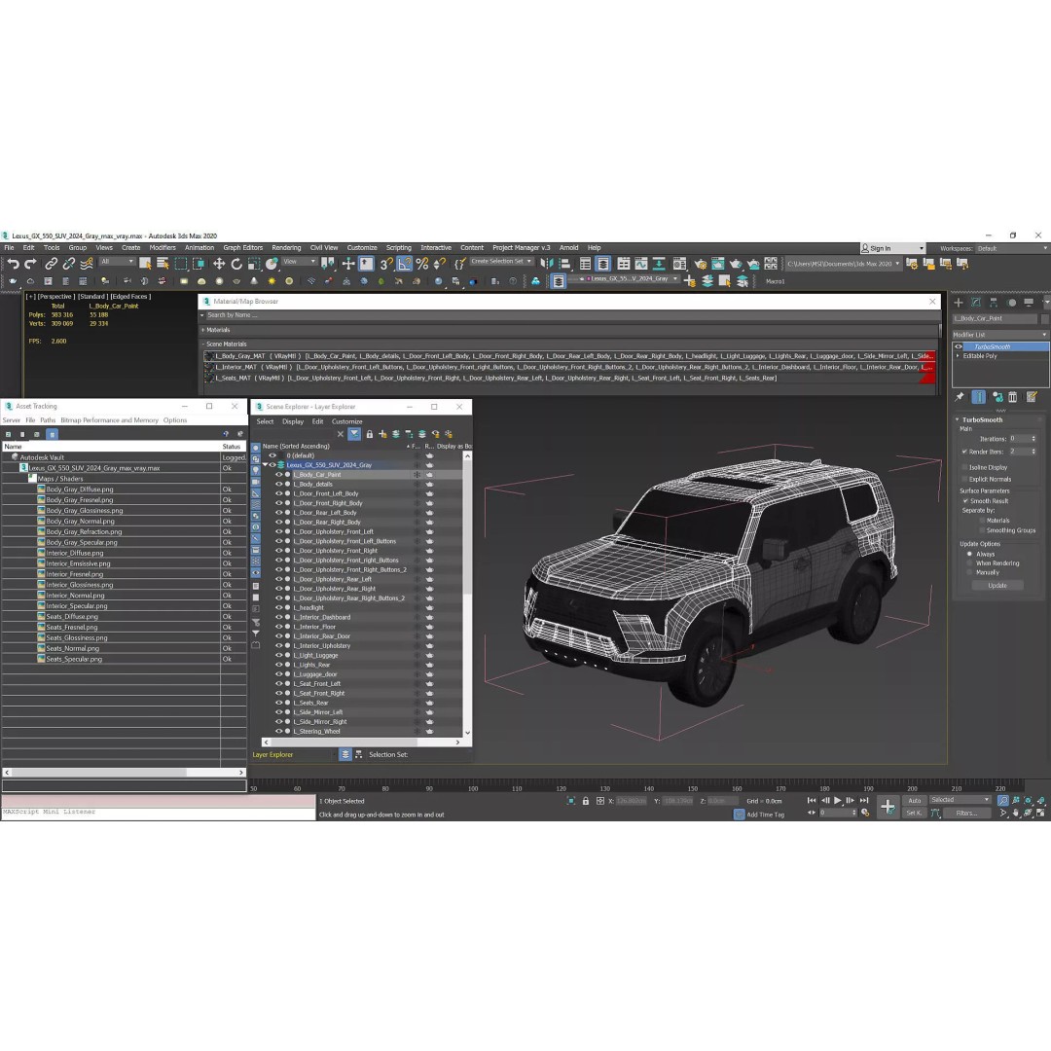This screenshot has height=1051, width=1051.
Task: Expand Editable Poly in modifier stack
Action: 958,356
